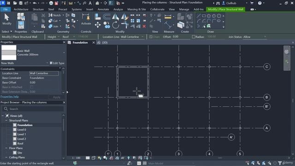Click the selection filter funnel icon
Screen dimensions: 295x166
pyautogui.click(x=280, y=163)
